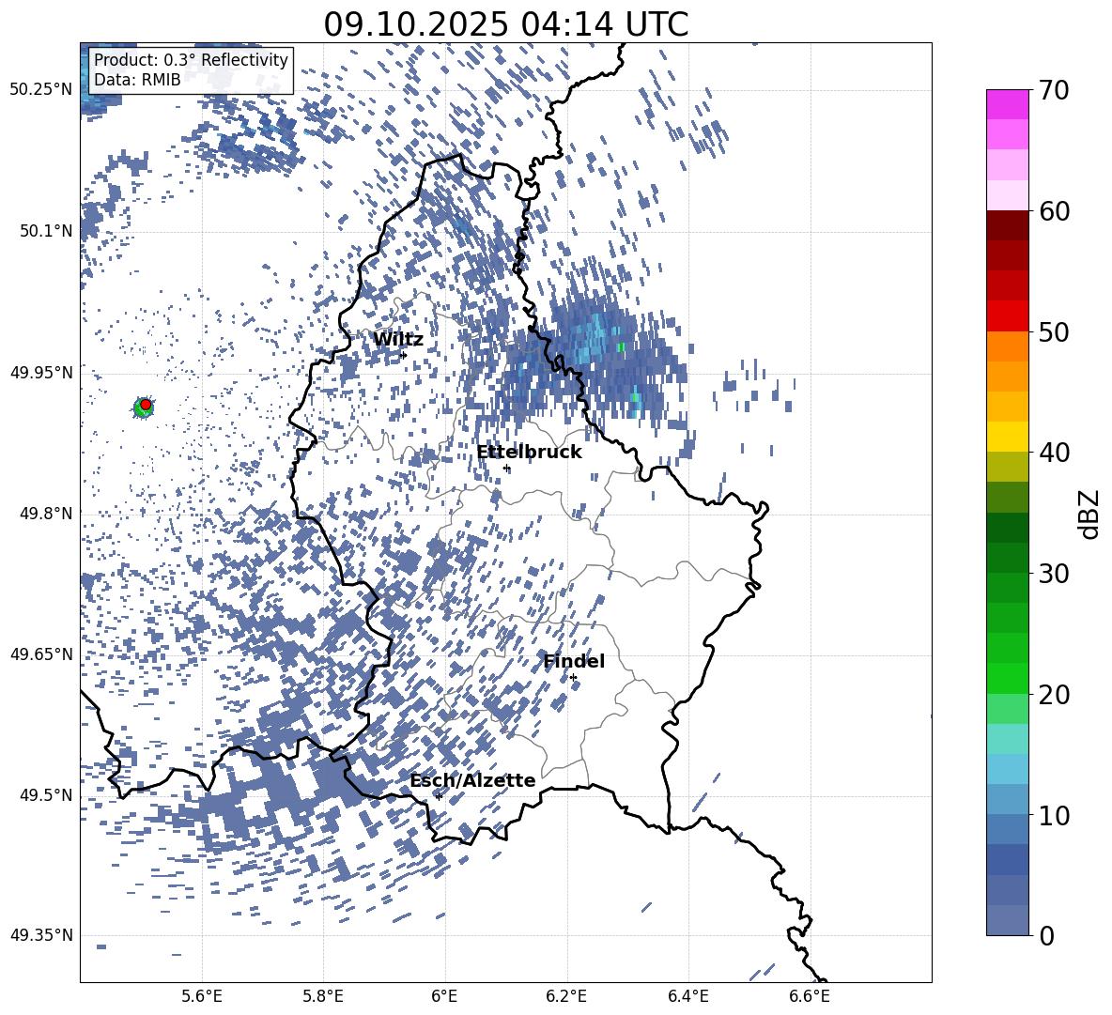Pick the magenta swatch at top of colorbar

coord(1007,105)
